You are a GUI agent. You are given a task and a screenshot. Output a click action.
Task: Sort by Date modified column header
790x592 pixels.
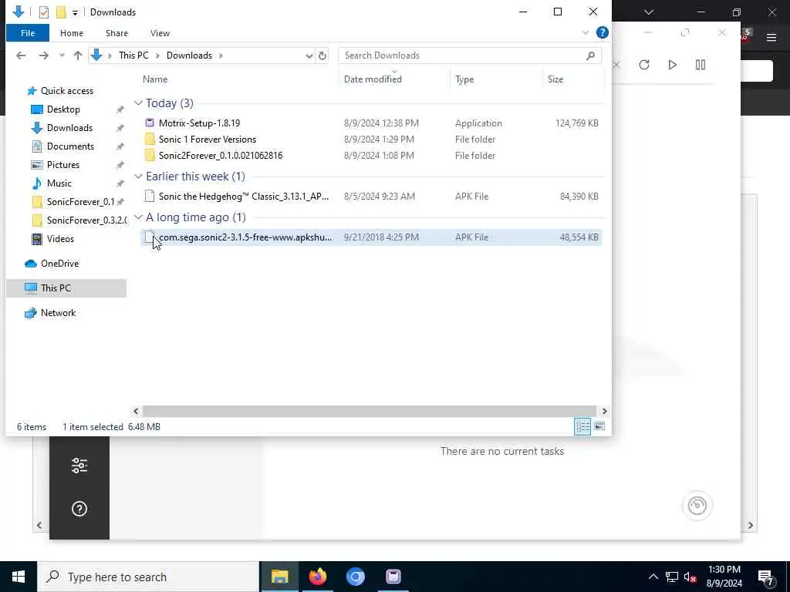[x=373, y=79]
